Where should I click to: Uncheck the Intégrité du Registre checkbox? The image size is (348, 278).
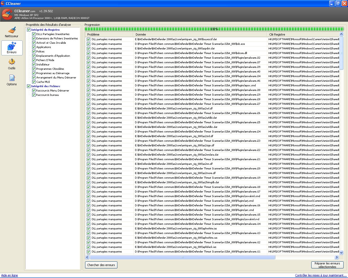[x=29, y=30]
